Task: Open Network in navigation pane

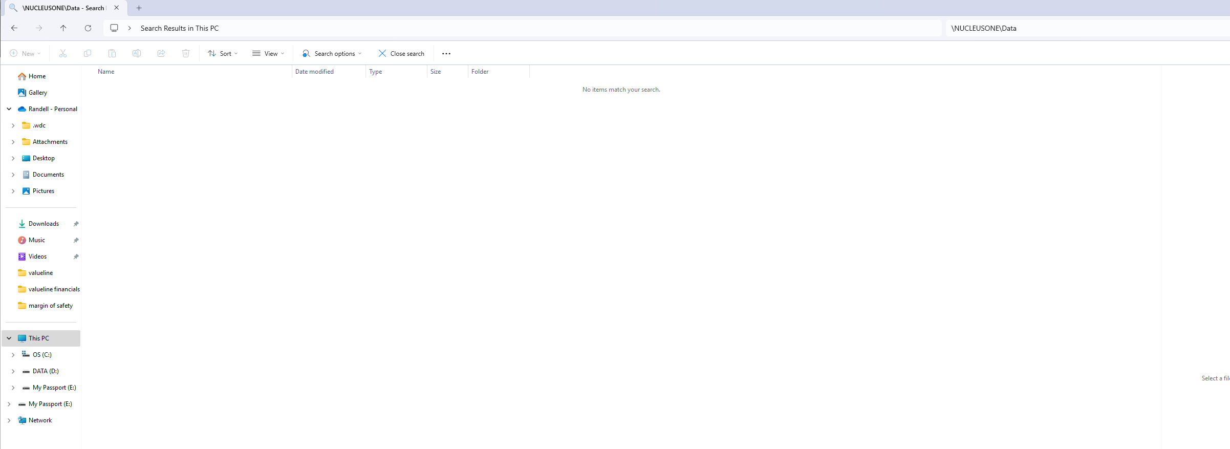Action: pos(40,420)
